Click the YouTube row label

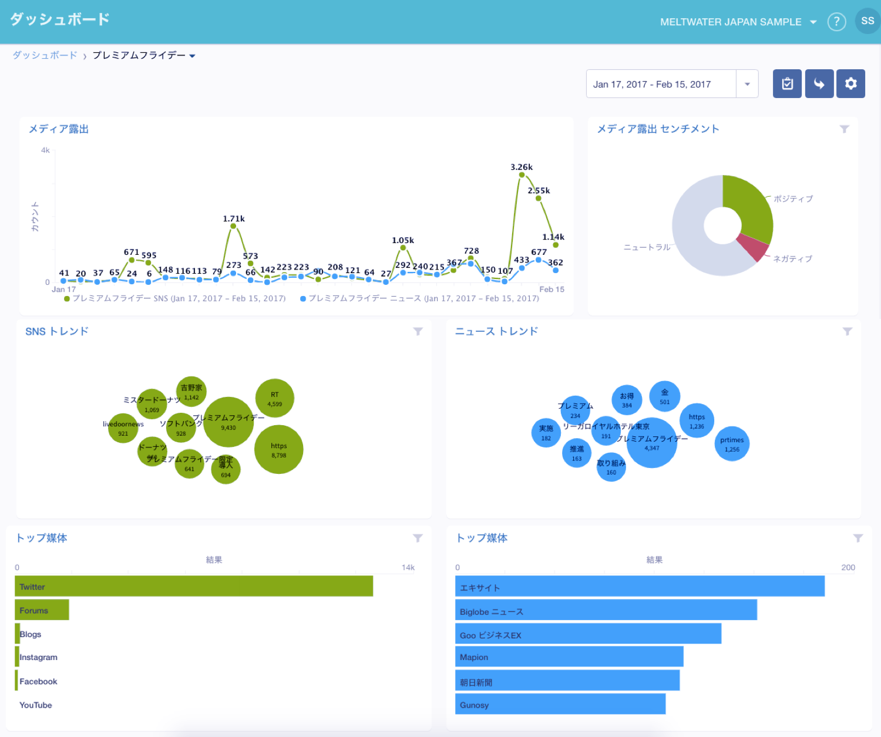point(36,705)
